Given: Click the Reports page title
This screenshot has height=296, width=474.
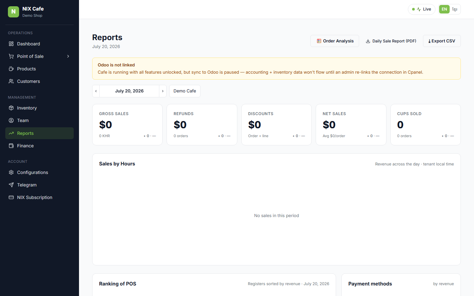Looking at the screenshot, I should [x=107, y=37].
